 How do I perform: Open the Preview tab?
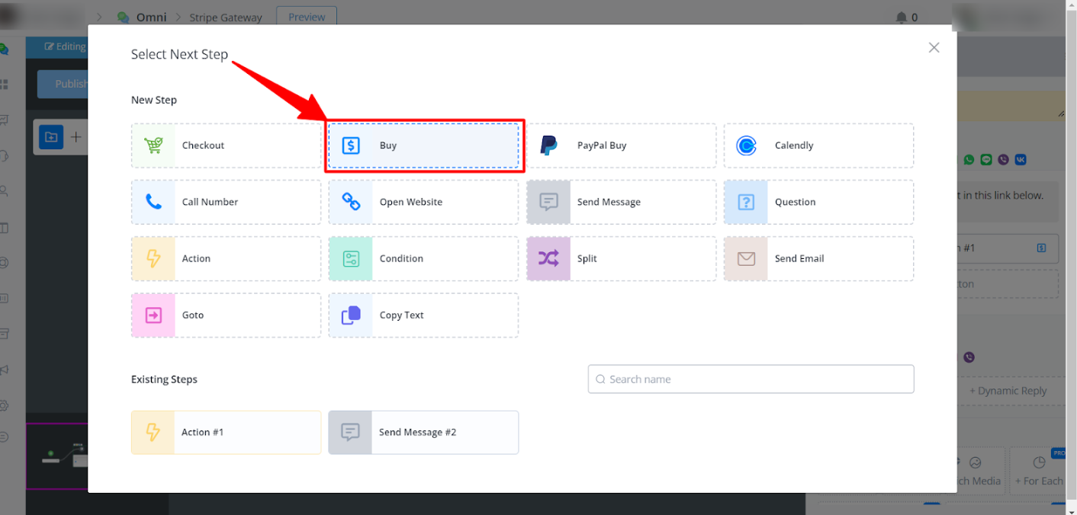coord(307,17)
